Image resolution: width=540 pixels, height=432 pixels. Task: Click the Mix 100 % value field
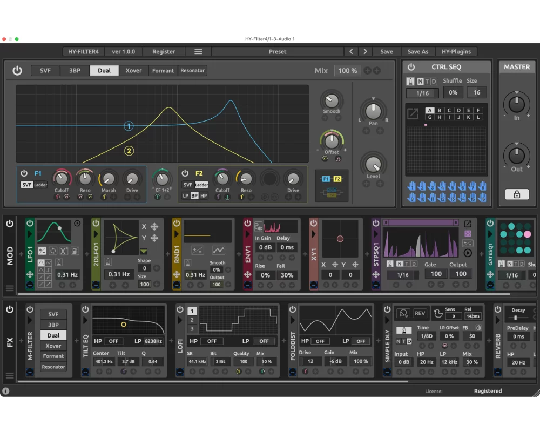click(x=347, y=71)
